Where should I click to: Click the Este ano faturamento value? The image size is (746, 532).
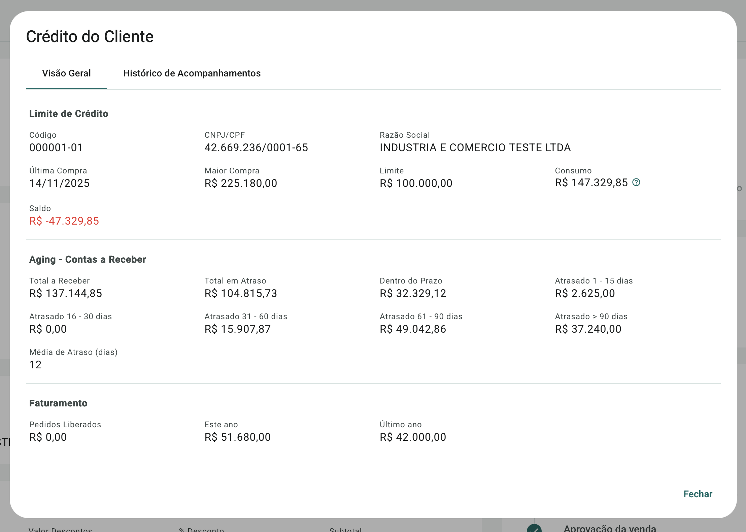(x=237, y=437)
